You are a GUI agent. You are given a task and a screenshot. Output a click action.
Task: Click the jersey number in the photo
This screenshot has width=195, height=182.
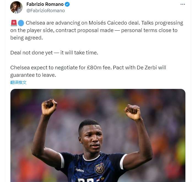(x=86, y=180)
